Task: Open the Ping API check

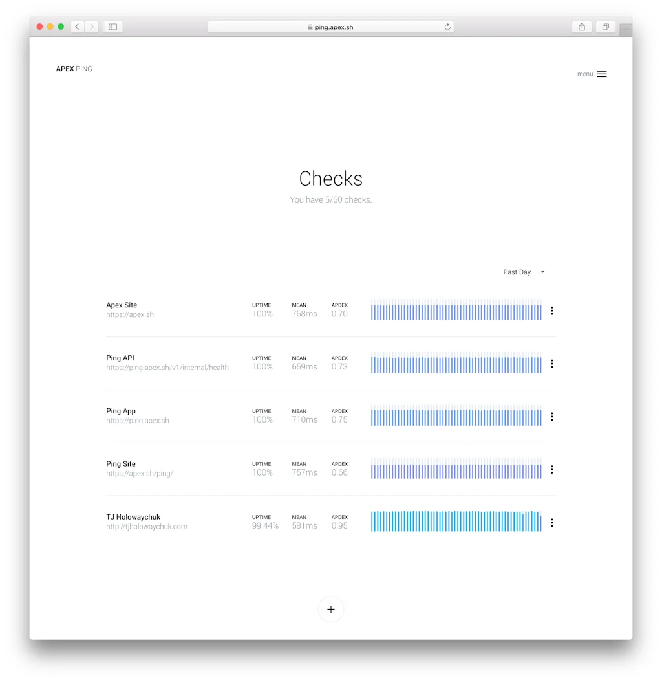Action: tap(120, 358)
